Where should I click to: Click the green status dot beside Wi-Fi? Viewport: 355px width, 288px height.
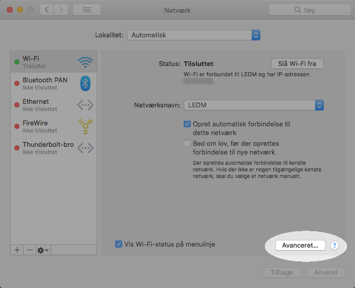pyautogui.click(x=17, y=62)
